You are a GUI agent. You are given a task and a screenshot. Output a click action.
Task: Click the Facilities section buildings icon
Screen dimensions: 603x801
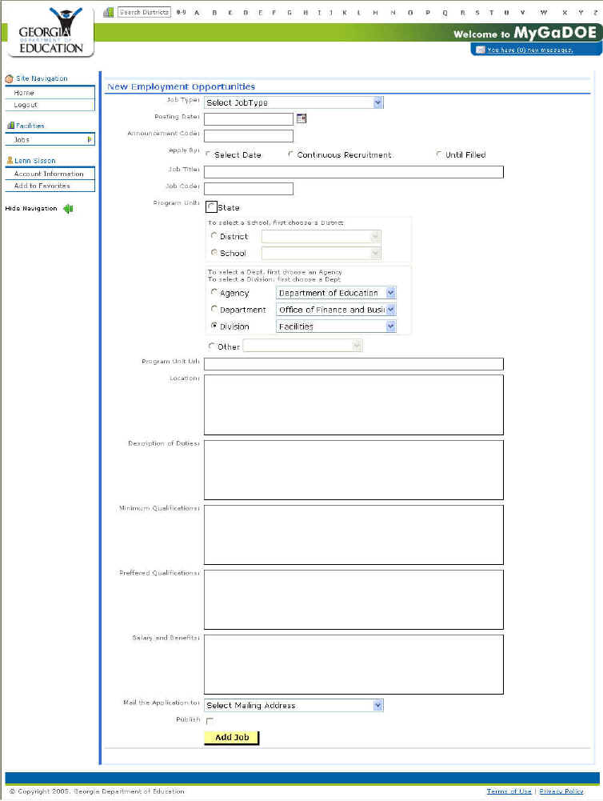(10, 125)
